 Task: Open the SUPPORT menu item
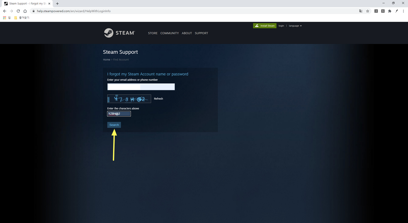[201, 33]
